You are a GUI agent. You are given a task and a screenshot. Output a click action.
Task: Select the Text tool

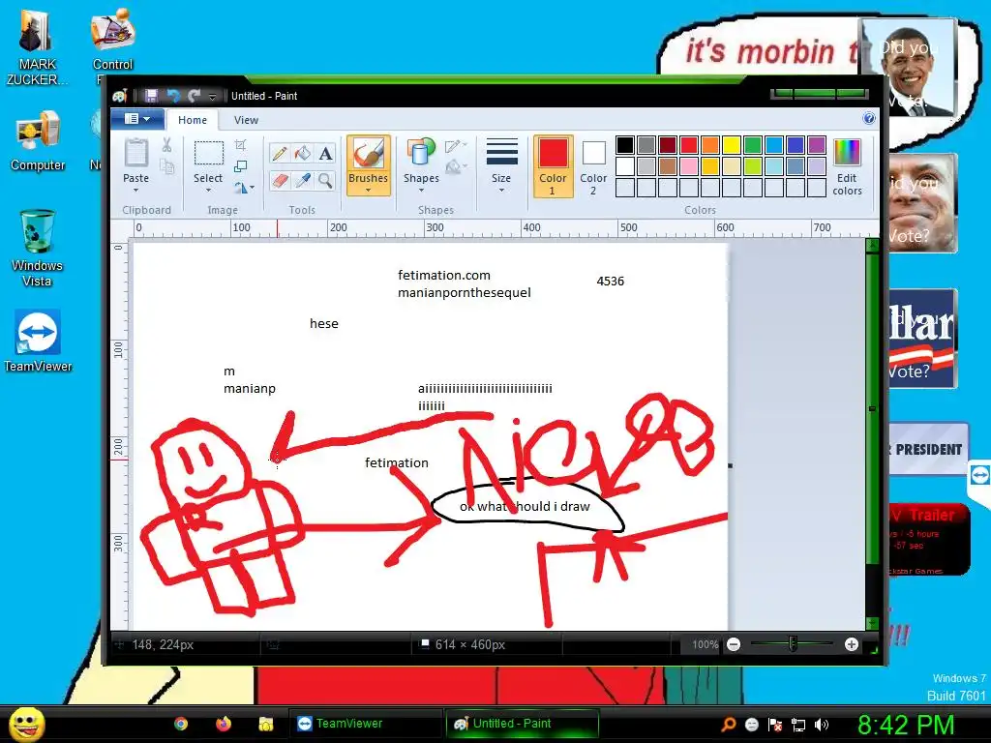pos(325,154)
